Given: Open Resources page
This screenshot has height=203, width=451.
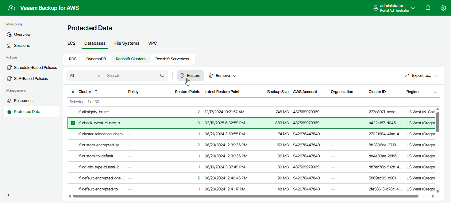Looking at the screenshot, I should click(x=23, y=101).
